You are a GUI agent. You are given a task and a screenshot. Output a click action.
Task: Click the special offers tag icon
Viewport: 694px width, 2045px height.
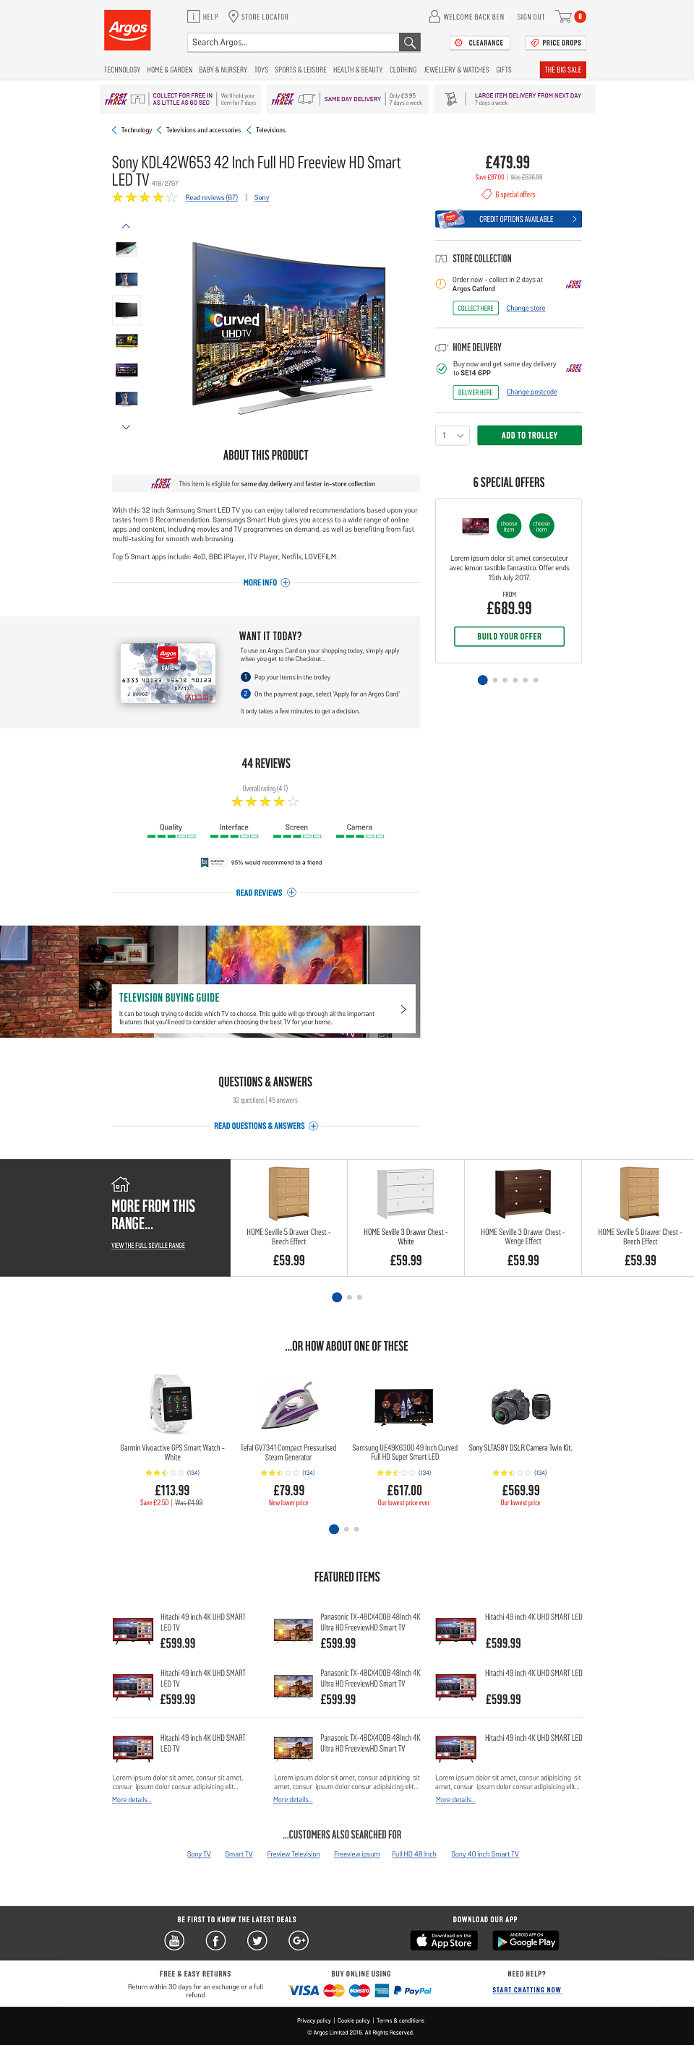pos(487,194)
